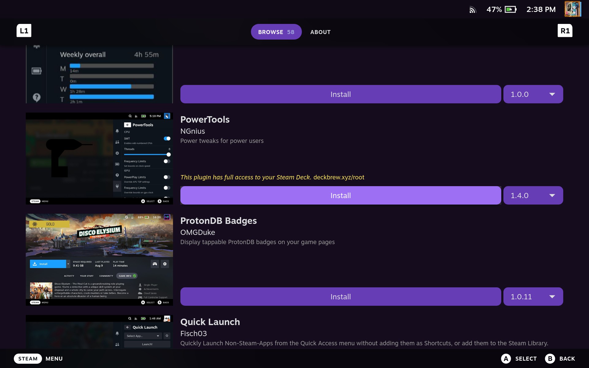Click the STEAM menu button
This screenshot has height=368, width=589.
(28, 358)
